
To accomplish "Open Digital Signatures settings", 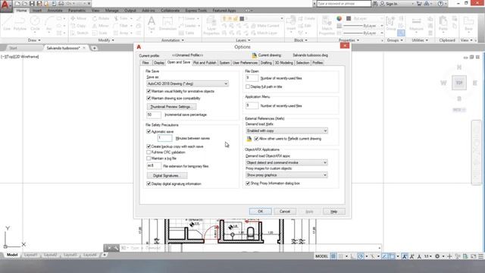I will (167, 176).
